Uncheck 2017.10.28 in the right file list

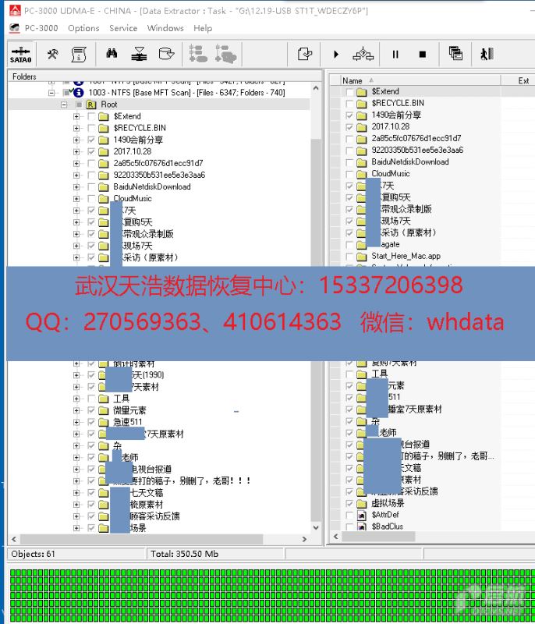click(x=349, y=126)
